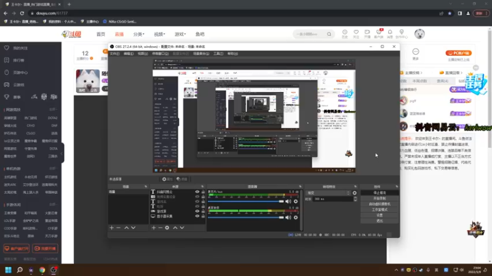Remove the selected scene with minus icon
The width and height of the screenshot is (492, 276).
tap(118, 228)
